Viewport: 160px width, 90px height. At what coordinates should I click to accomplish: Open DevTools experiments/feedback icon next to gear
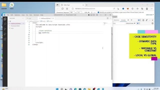[x=147, y=20]
